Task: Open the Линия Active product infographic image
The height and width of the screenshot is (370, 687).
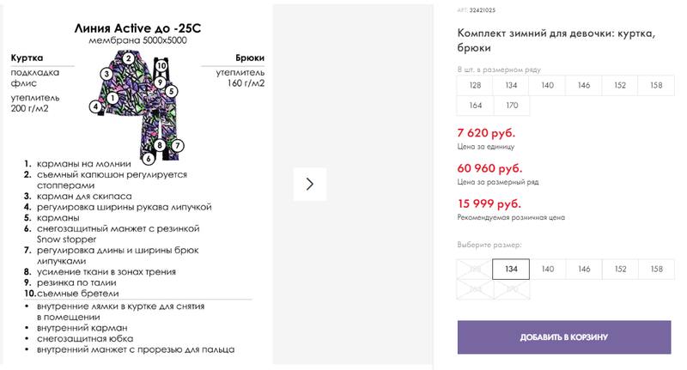Action: point(137,185)
